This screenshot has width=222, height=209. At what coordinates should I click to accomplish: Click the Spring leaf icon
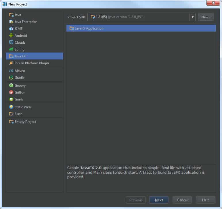coord(11,49)
